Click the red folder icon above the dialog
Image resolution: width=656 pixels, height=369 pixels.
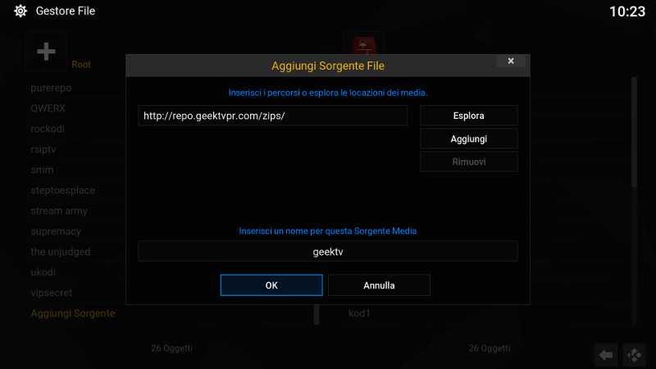coord(364,46)
